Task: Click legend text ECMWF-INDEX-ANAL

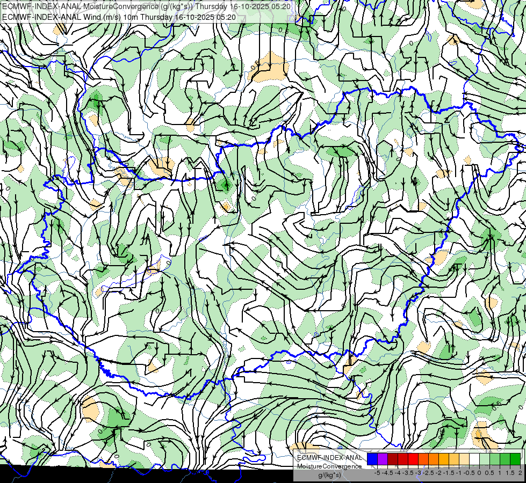Action: point(330,458)
